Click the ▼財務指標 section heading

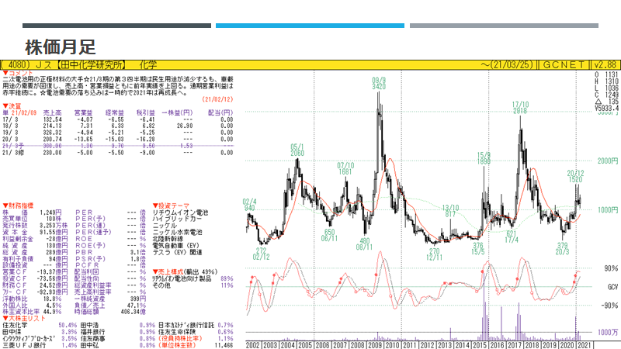pyautogui.click(x=18, y=206)
